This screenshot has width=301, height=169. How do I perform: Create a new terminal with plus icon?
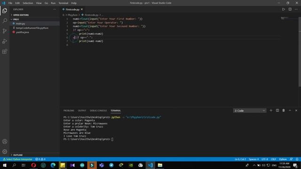point(271,110)
